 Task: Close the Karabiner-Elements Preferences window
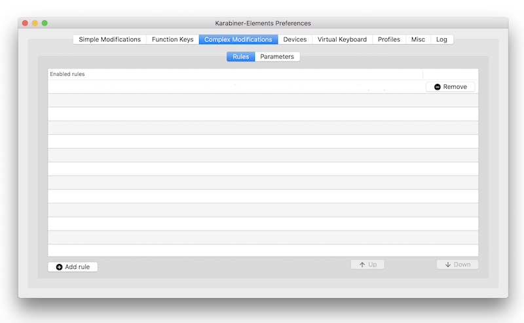25,23
